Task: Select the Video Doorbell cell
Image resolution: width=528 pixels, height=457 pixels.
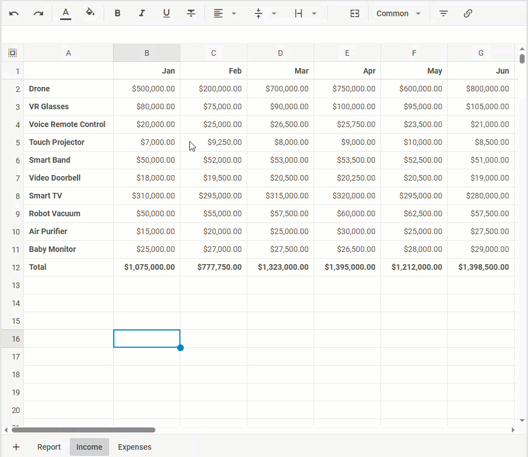Action: [69, 178]
